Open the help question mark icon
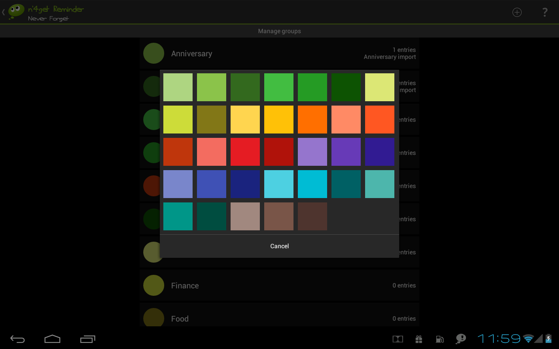 pyautogui.click(x=545, y=12)
